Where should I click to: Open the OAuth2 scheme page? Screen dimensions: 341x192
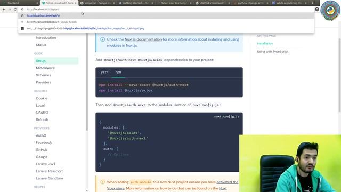[x=42, y=113]
